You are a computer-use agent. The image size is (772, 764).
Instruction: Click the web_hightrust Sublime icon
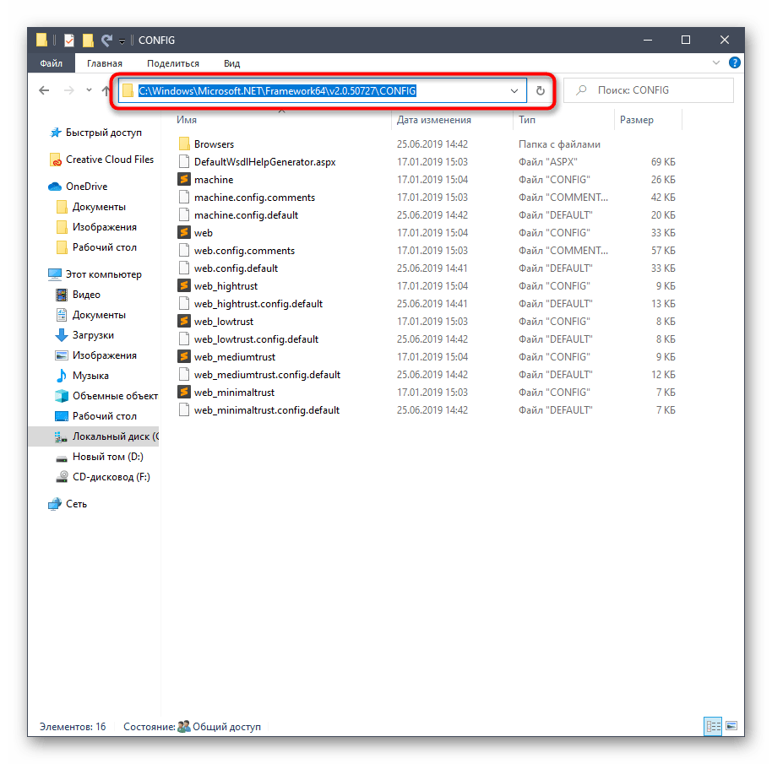(x=184, y=286)
